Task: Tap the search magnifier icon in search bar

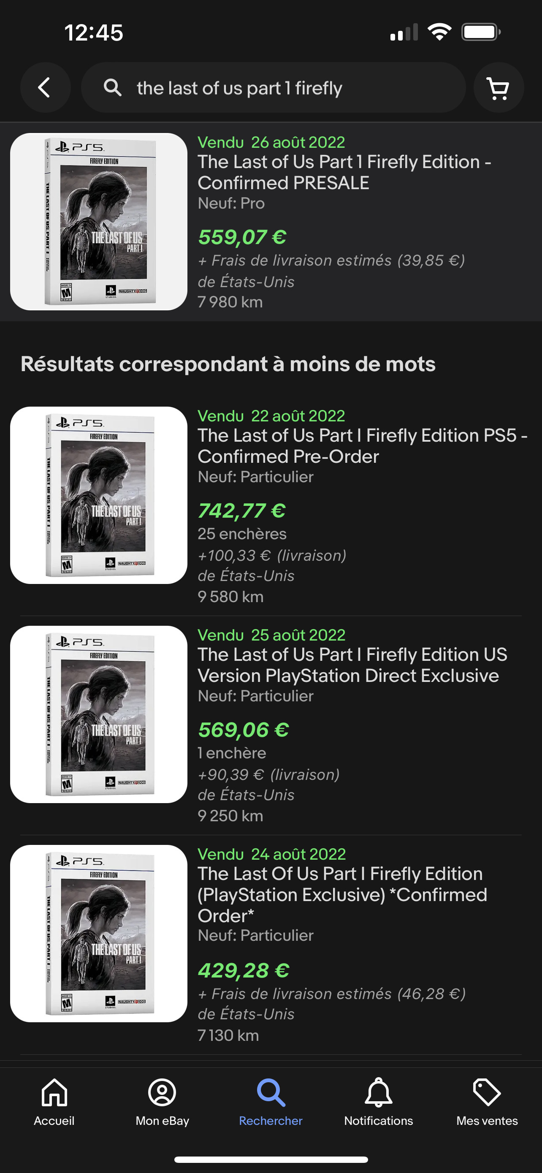Action: point(112,87)
